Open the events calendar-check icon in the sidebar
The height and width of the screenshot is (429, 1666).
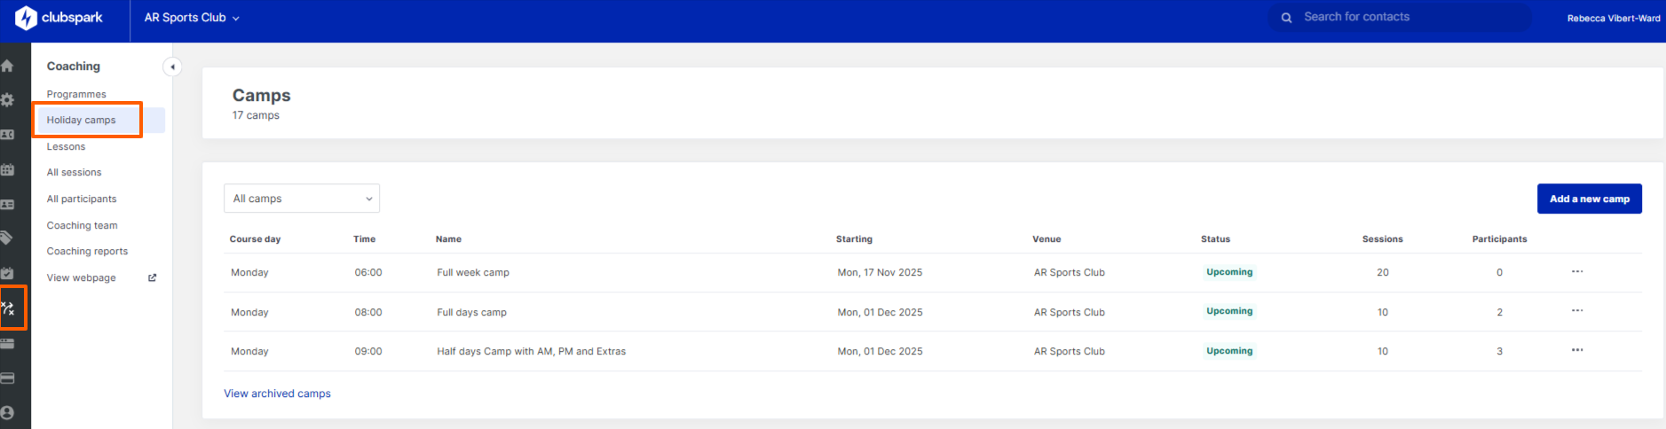(7, 273)
